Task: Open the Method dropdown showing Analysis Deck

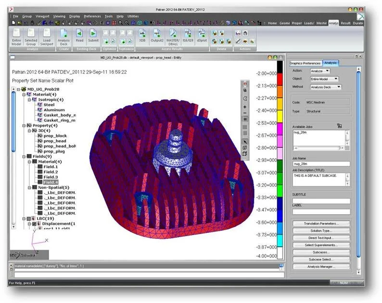Action: click(326, 87)
